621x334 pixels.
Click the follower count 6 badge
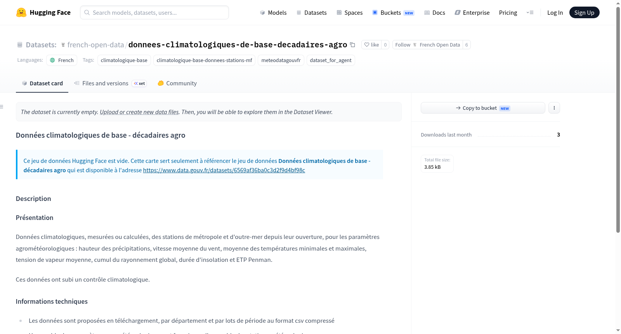click(x=467, y=45)
